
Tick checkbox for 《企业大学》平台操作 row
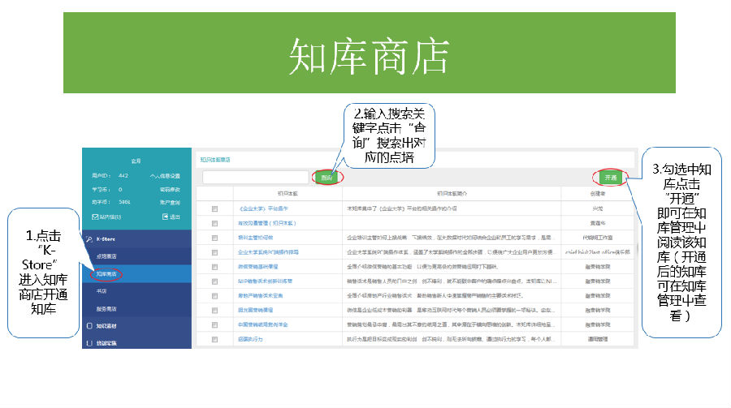[x=214, y=208]
